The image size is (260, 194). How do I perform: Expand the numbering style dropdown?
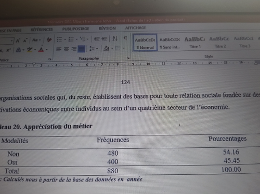[76, 39]
